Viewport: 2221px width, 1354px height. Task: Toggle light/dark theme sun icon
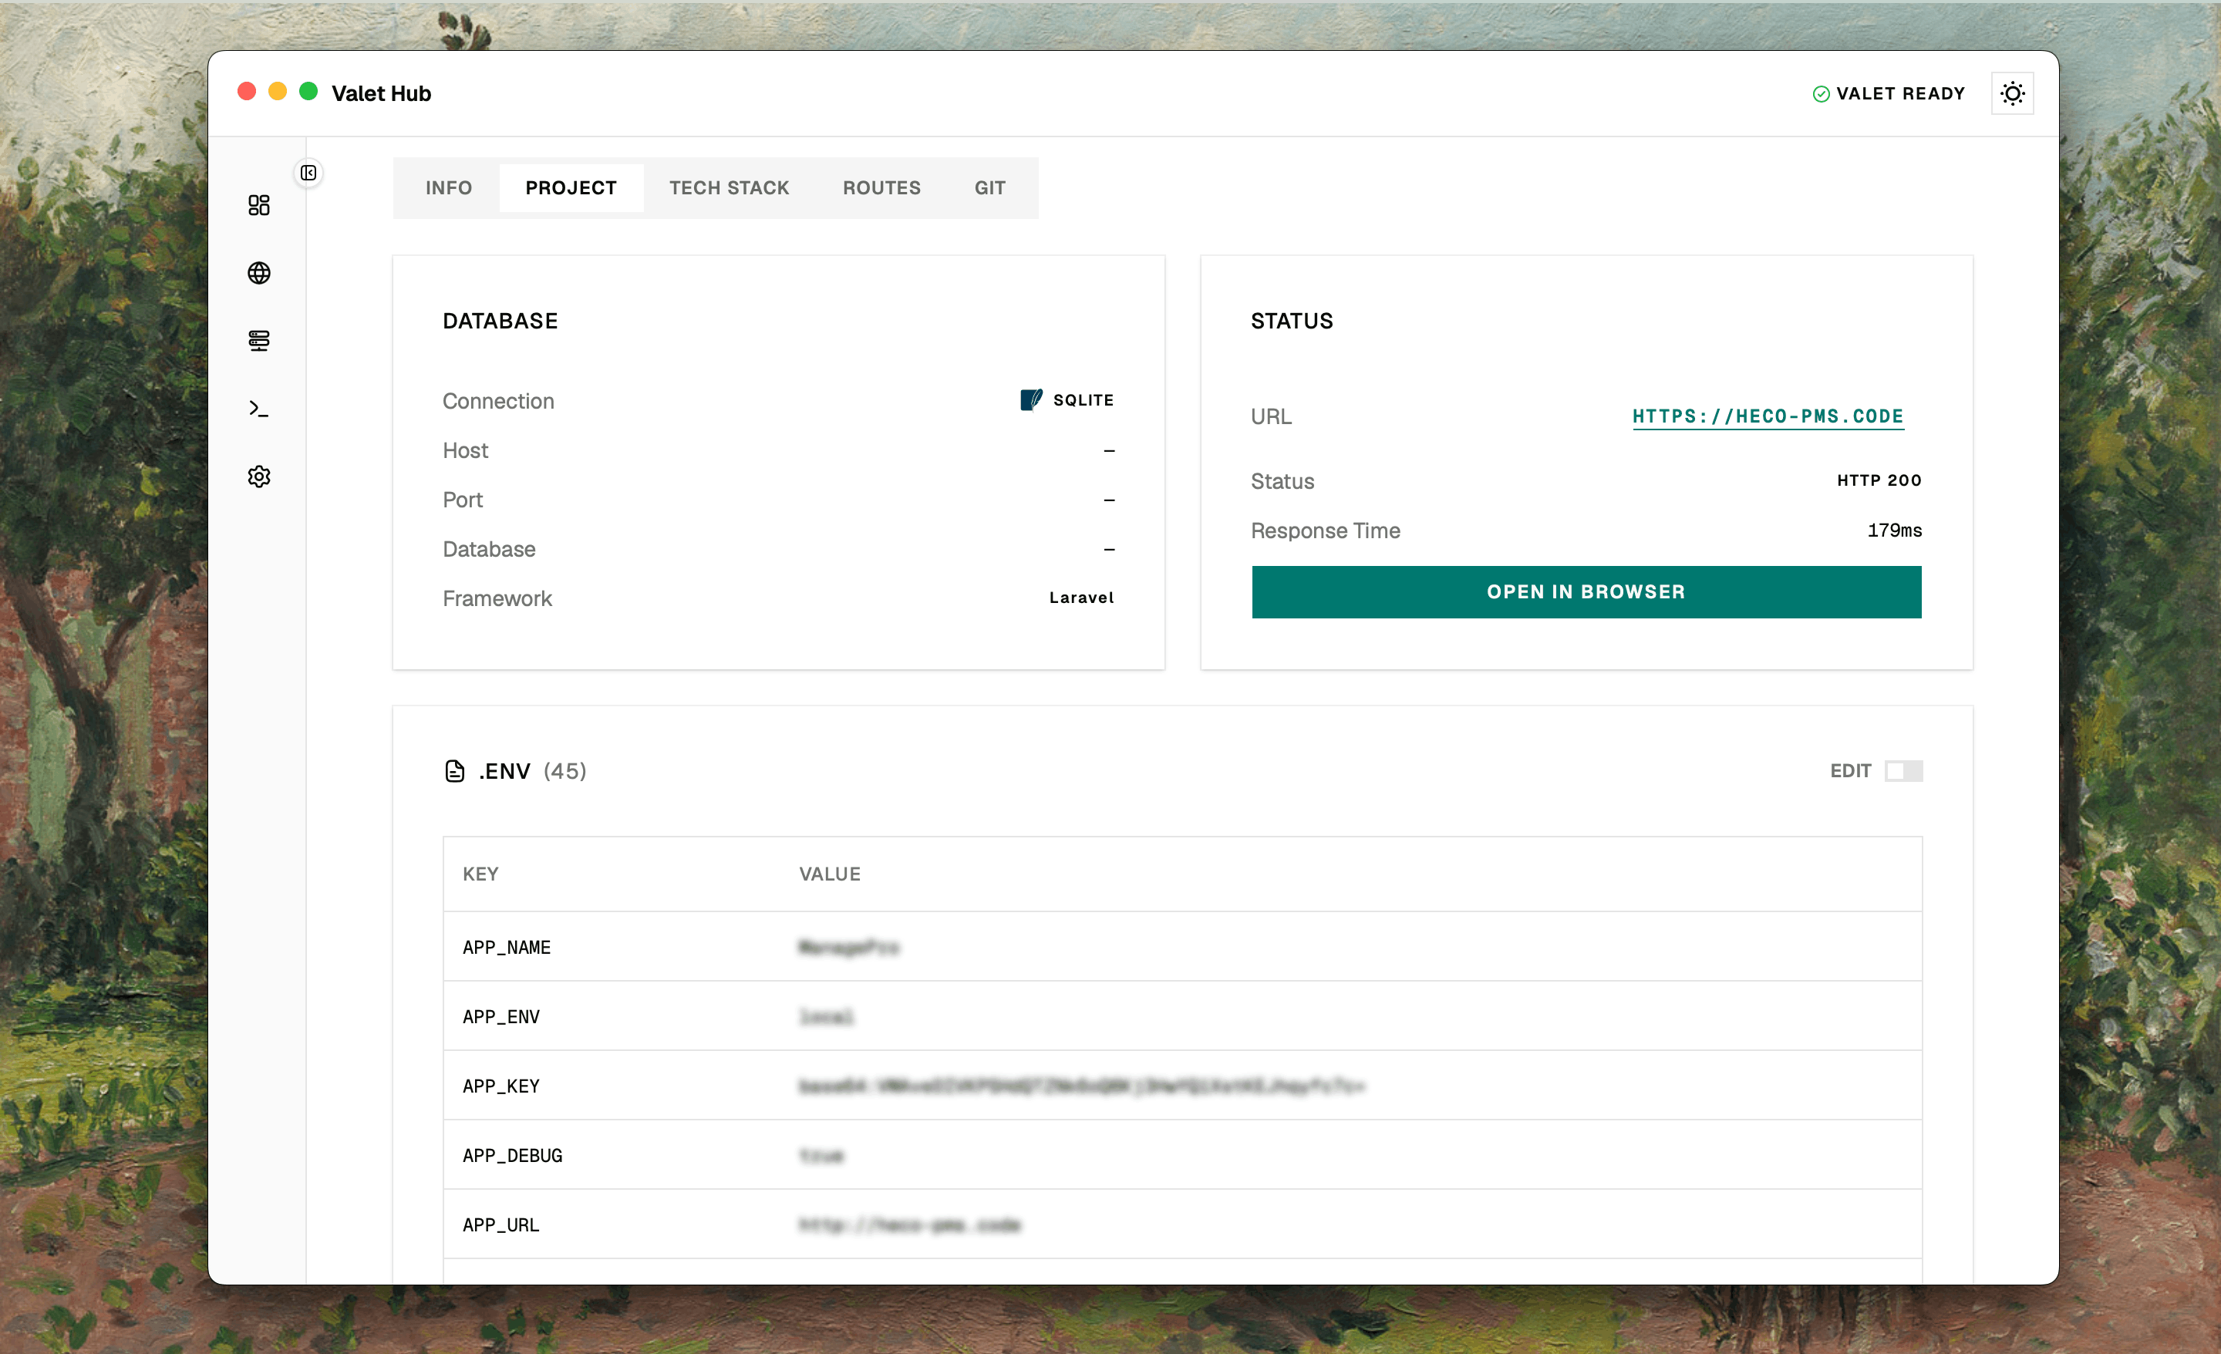coord(2012,94)
